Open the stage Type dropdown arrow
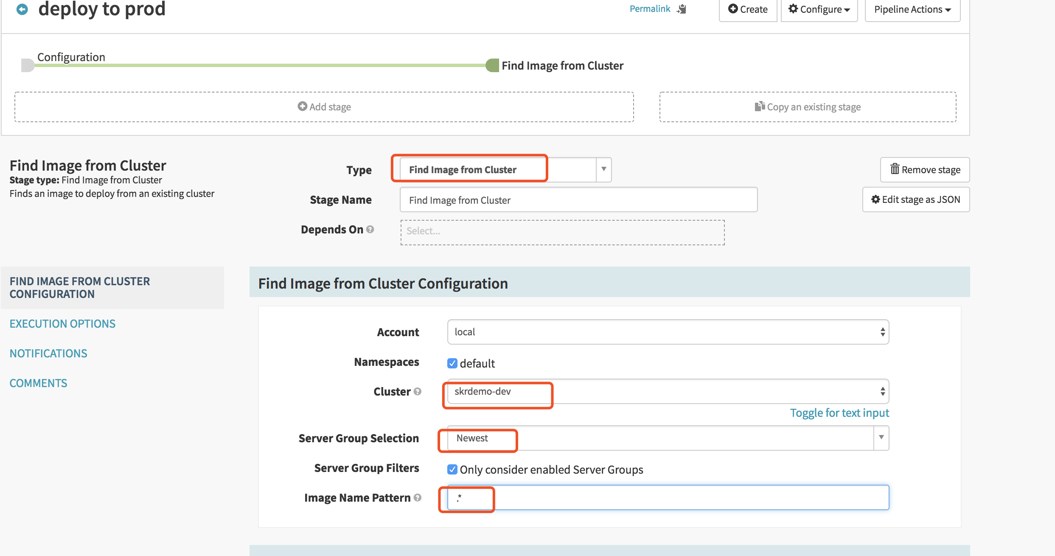This screenshot has height=556, width=1055. click(603, 169)
